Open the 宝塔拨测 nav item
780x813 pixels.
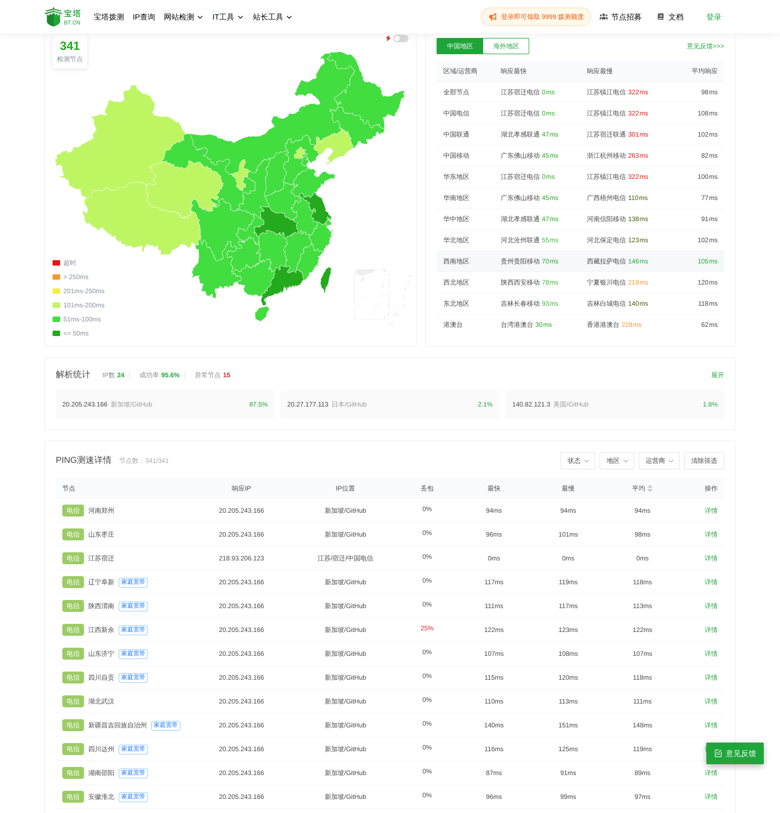click(x=109, y=17)
